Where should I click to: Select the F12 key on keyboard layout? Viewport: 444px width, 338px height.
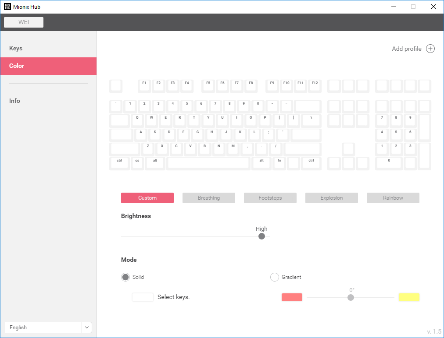pyautogui.click(x=315, y=86)
